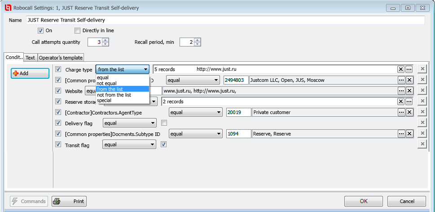The width and height of the screenshot is (435, 212).
Task: Clear the Charge type records value
Action: pos(400,69)
